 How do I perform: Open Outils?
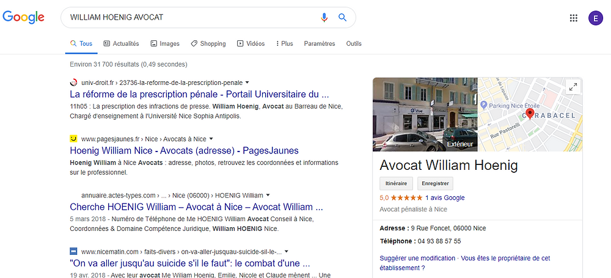(x=354, y=43)
